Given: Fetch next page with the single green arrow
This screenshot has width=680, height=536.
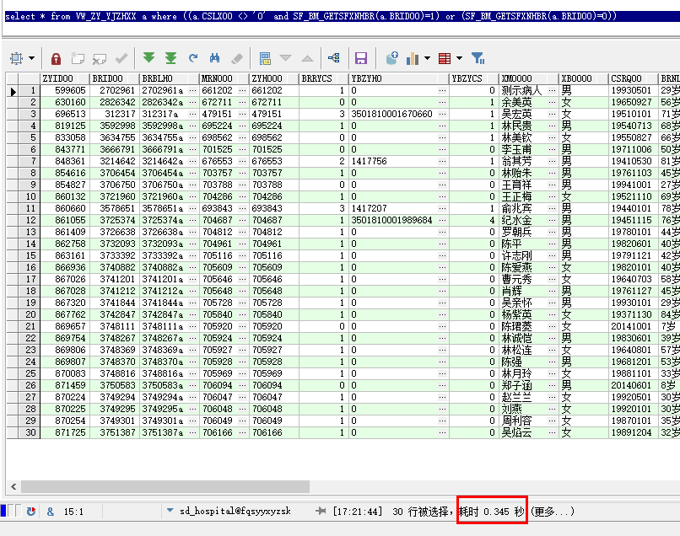Looking at the screenshot, I should coord(149,58).
